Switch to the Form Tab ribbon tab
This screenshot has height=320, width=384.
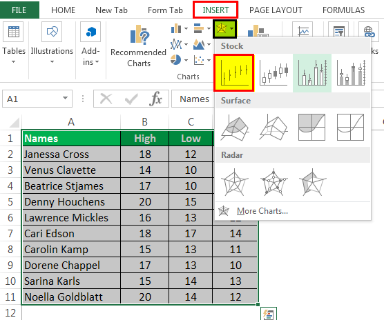click(x=165, y=10)
